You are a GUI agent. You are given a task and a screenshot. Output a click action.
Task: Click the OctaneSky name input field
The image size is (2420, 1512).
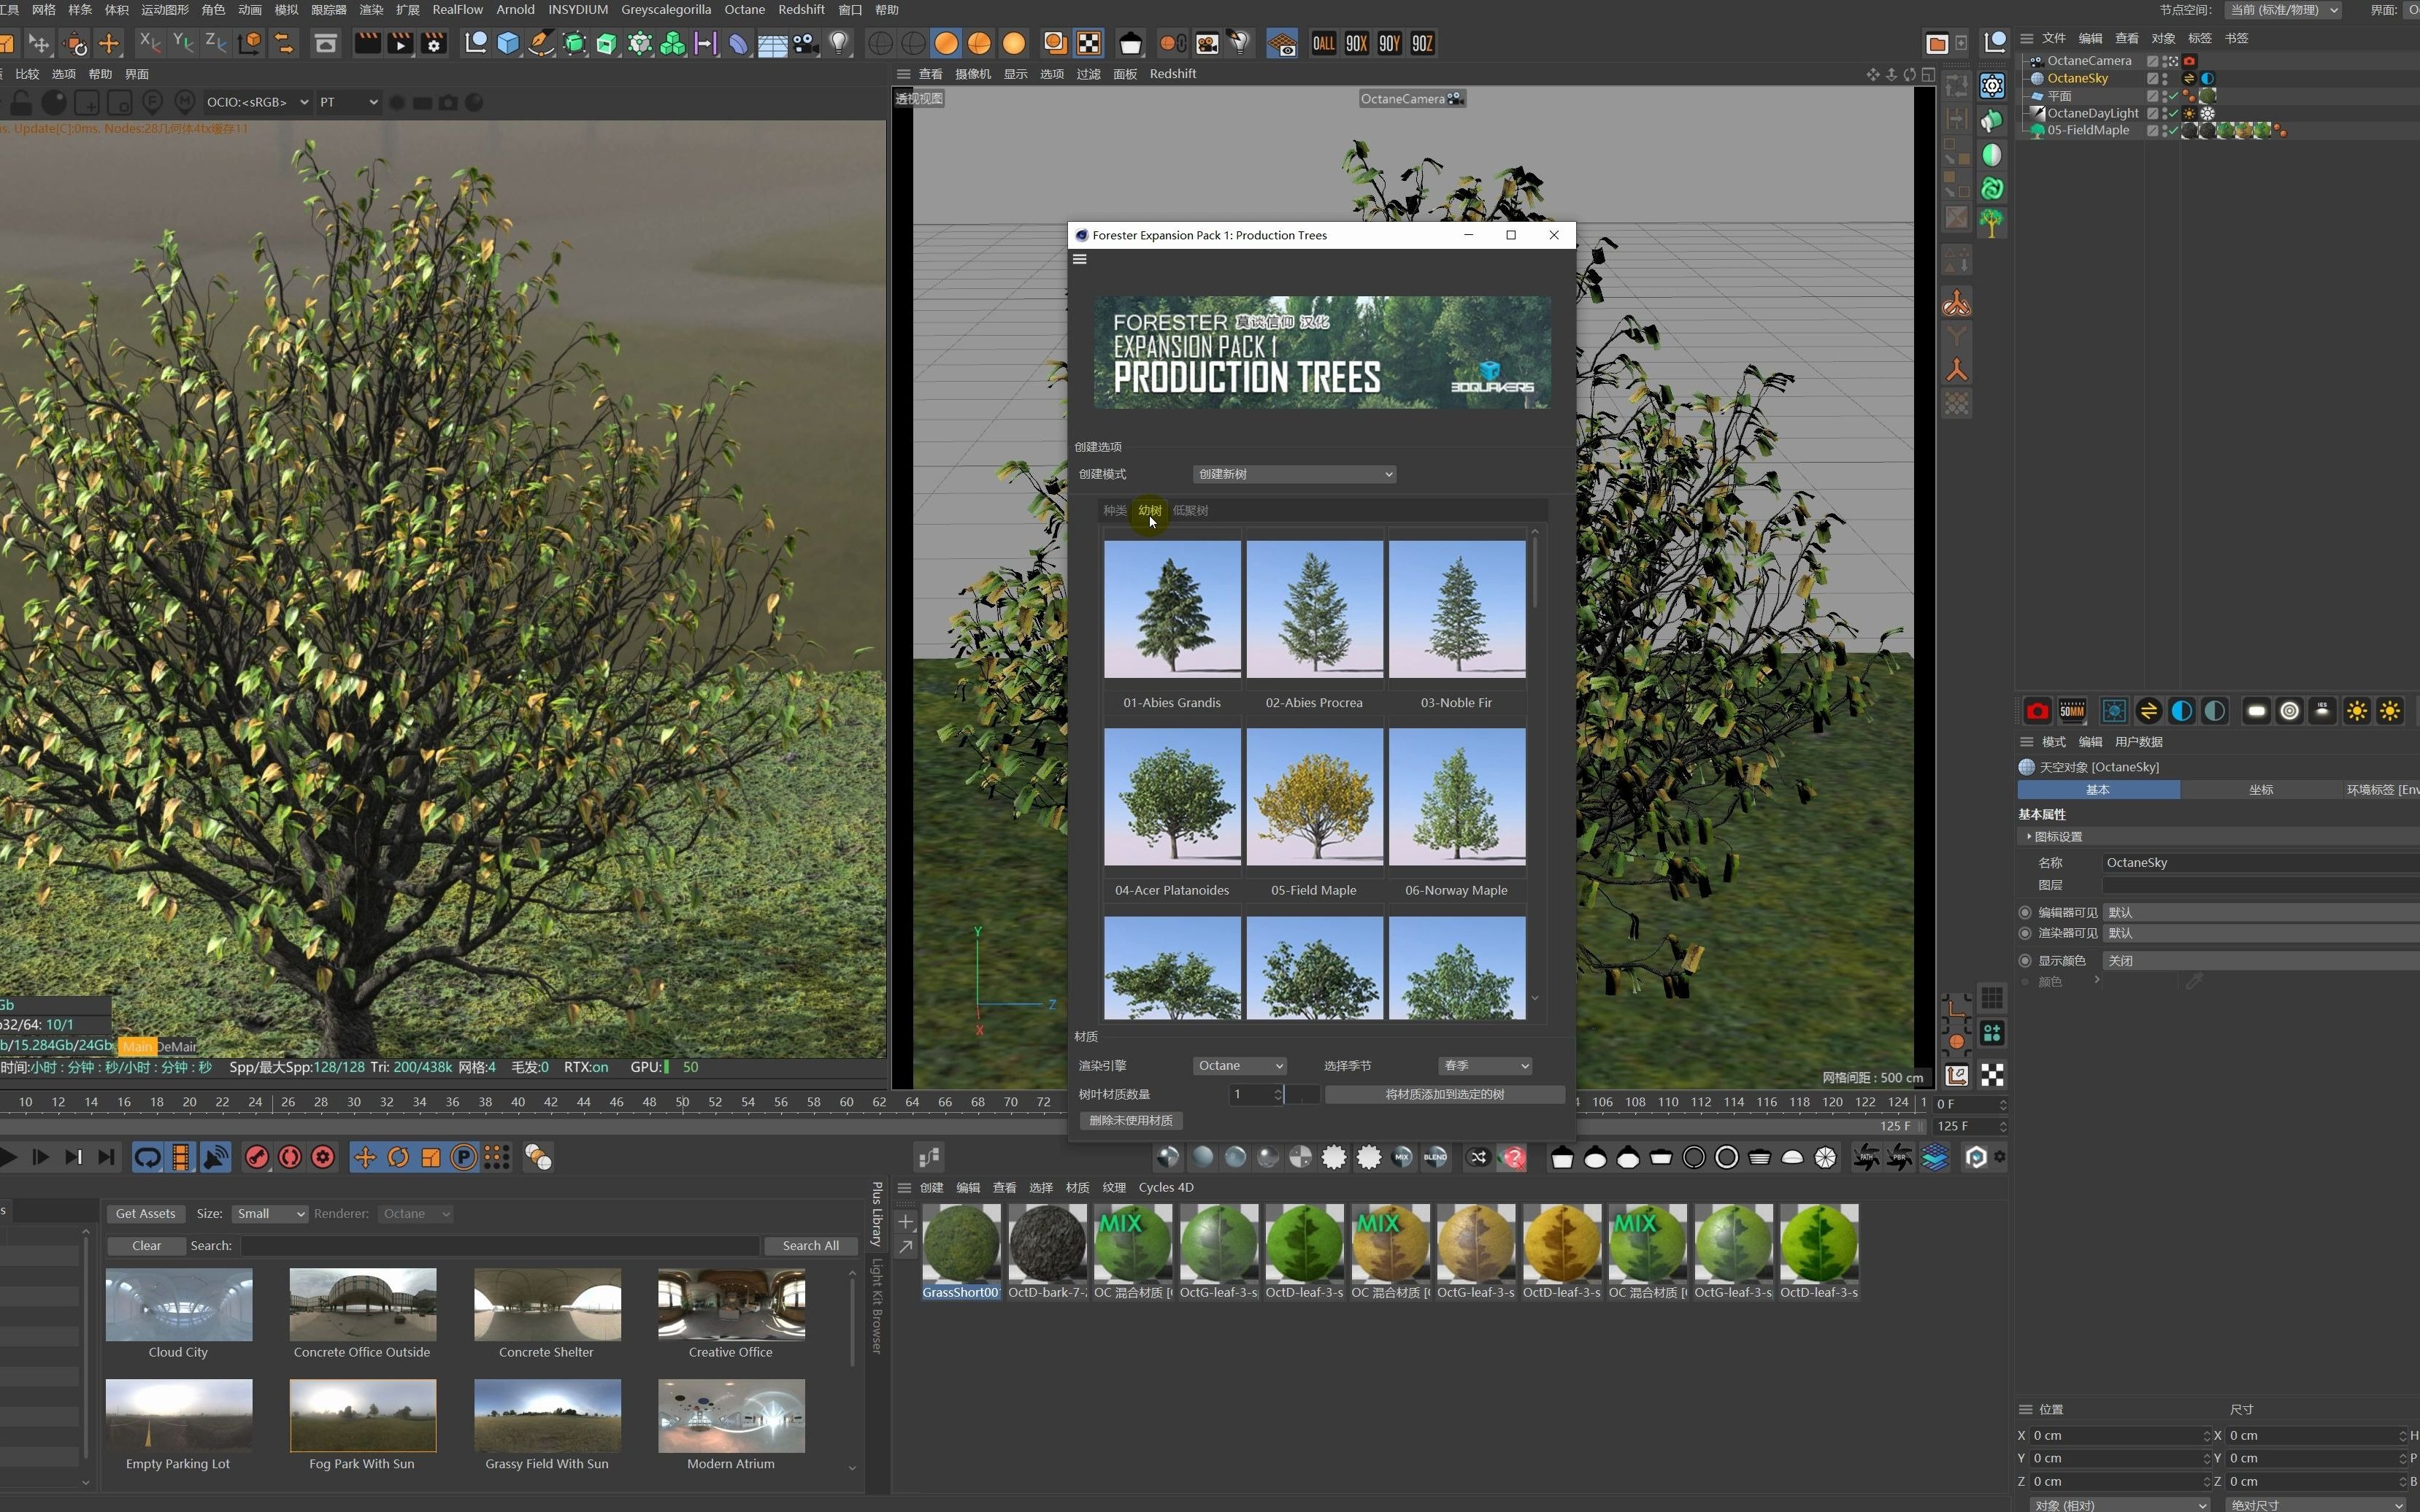[2261, 862]
